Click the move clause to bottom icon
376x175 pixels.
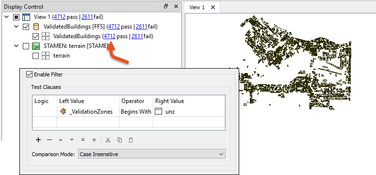point(94,140)
